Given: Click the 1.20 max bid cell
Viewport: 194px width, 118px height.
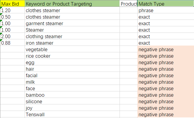Looking at the screenshot, I should pos(12,10).
